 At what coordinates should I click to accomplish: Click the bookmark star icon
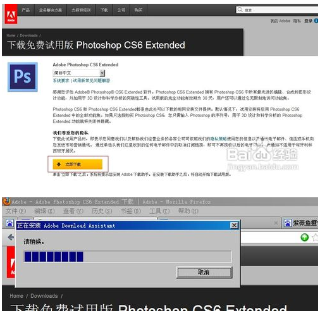[x=315, y=237]
